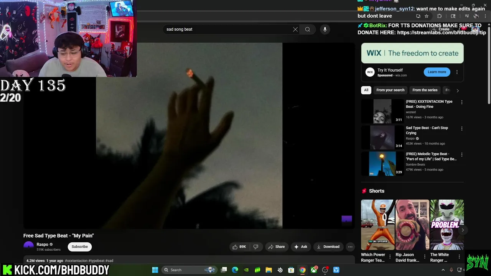Open options for Can't Stop Crying video
This screenshot has height=276, width=491.
pos(461,128)
